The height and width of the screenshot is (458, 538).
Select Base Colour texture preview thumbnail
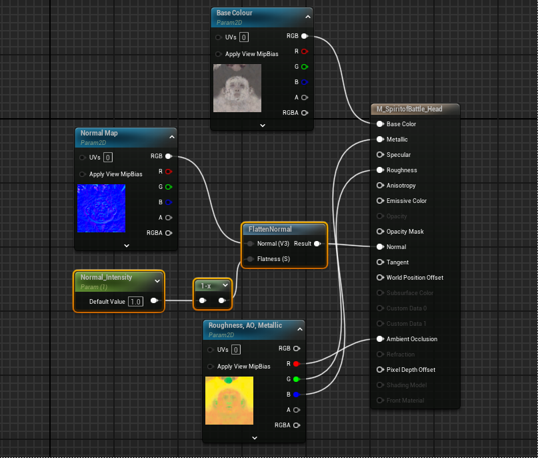click(x=237, y=88)
